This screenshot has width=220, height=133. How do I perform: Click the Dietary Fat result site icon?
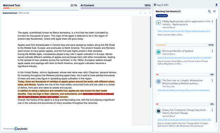pyautogui.click(x=158, y=111)
